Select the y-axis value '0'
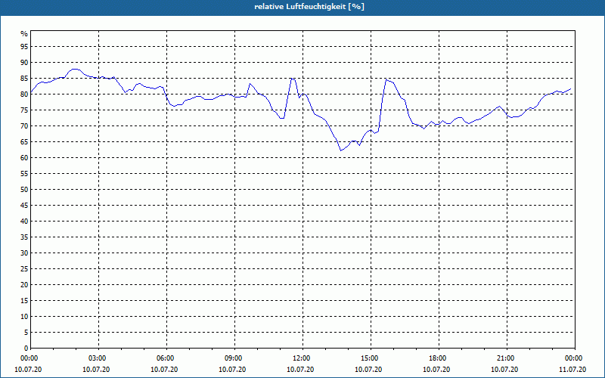605x378 pixels. coord(26,349)
